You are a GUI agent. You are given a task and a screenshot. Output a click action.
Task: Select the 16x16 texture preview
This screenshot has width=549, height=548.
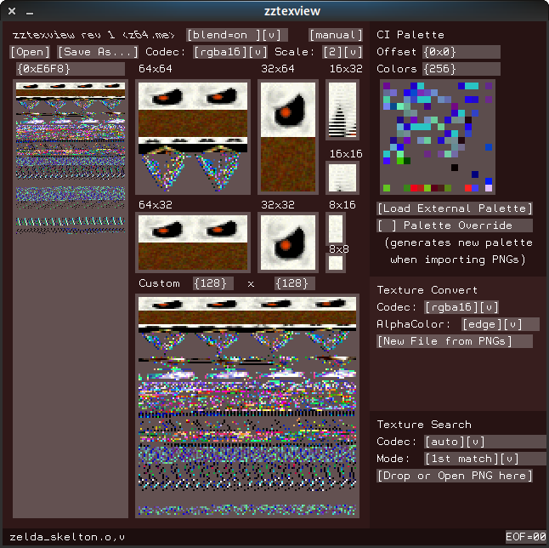(342, 178)
